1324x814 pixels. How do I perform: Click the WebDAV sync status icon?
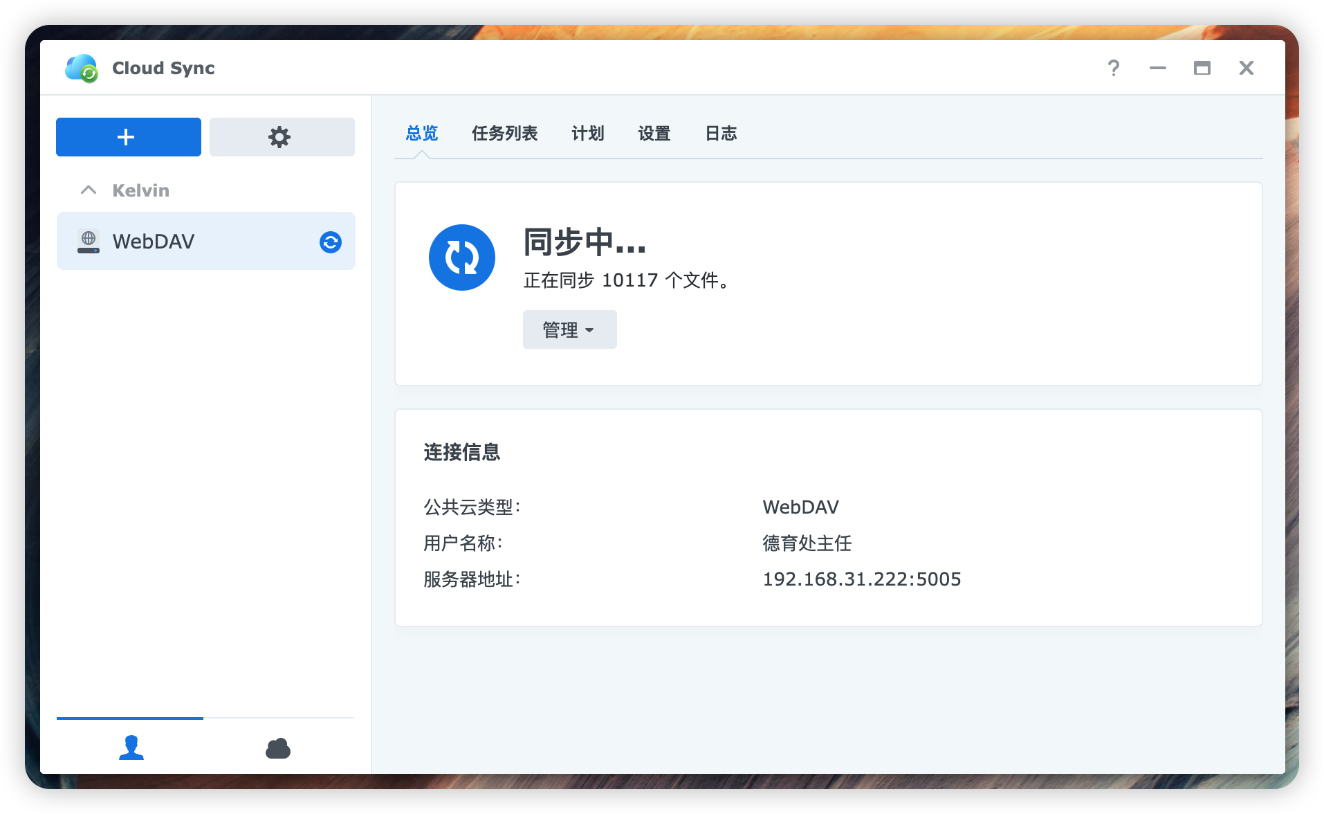331,242
